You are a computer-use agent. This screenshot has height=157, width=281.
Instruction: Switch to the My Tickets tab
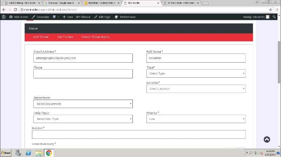(65, 37)
